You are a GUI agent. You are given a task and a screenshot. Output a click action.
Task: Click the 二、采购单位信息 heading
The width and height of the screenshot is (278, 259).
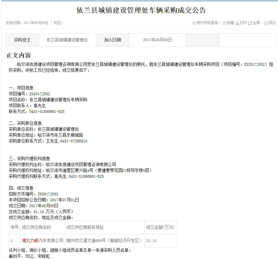25,123
